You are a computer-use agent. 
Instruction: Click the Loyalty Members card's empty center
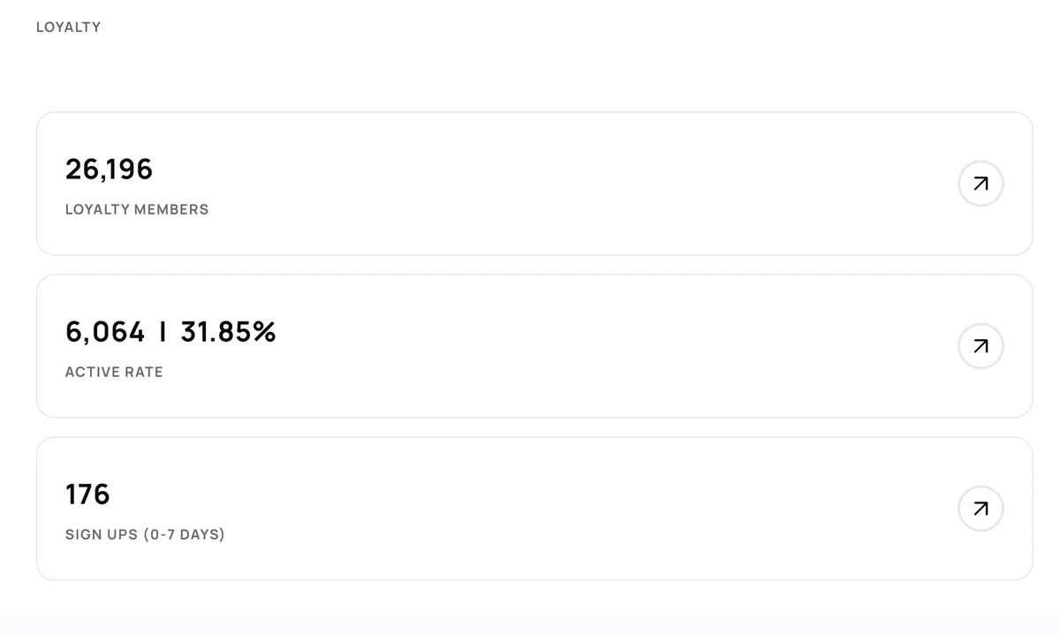pyautogui.click(x=530, y=184)
